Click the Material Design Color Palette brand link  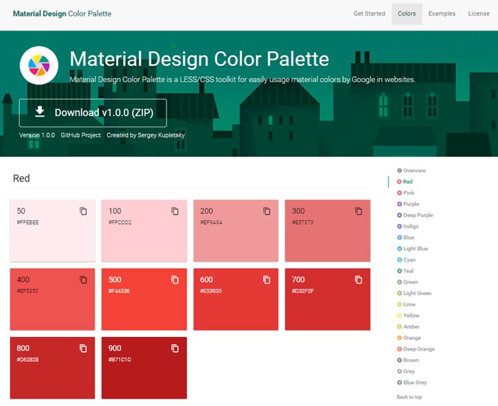[62, 14]
